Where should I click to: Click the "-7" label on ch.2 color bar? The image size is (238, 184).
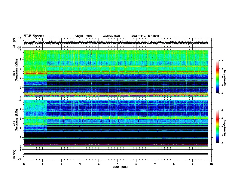221,143
